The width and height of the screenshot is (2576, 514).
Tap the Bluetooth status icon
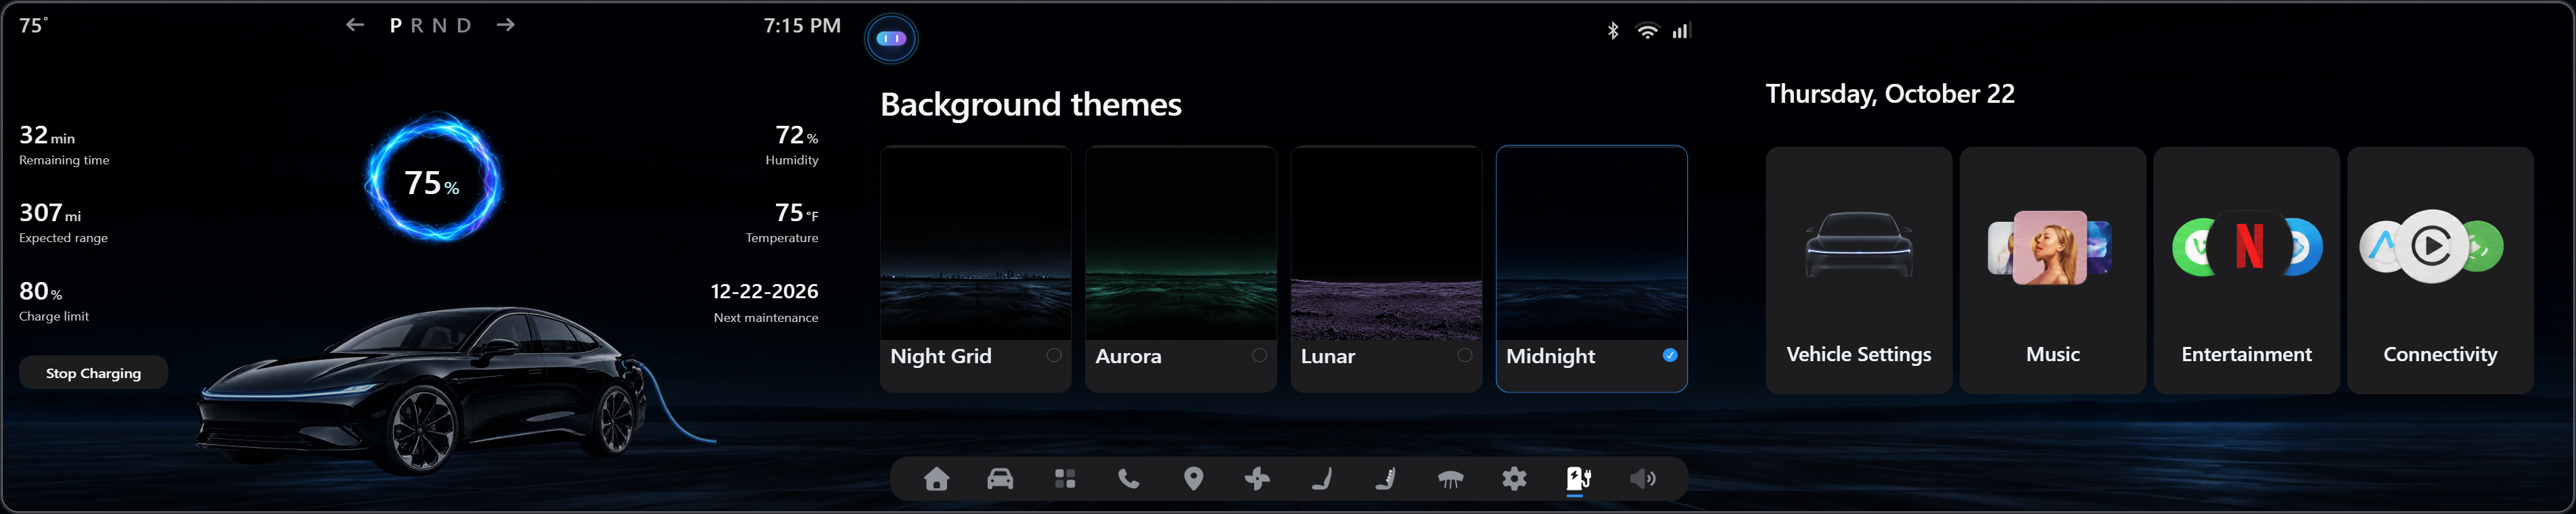1612,31
